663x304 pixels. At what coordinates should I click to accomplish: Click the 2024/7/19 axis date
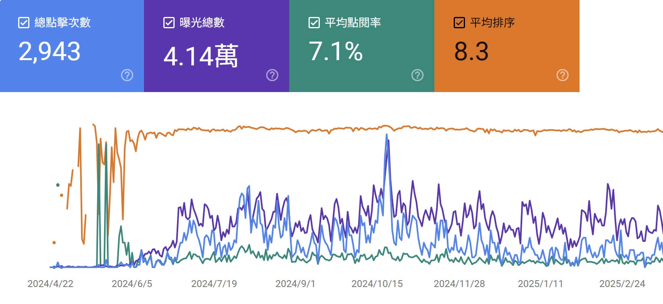(x=214, y=284)
